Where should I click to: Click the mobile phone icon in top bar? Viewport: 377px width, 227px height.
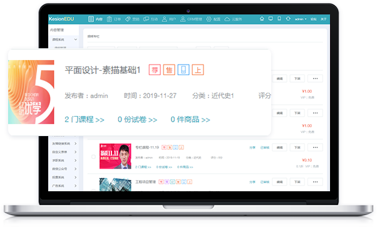point(279,19)
